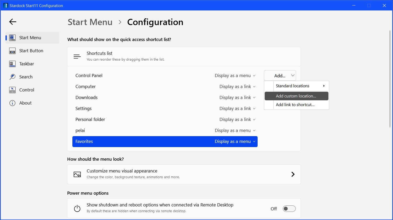Open the Start Menu settings section
This screenshot has width=393, height=220.
point(32,38)
